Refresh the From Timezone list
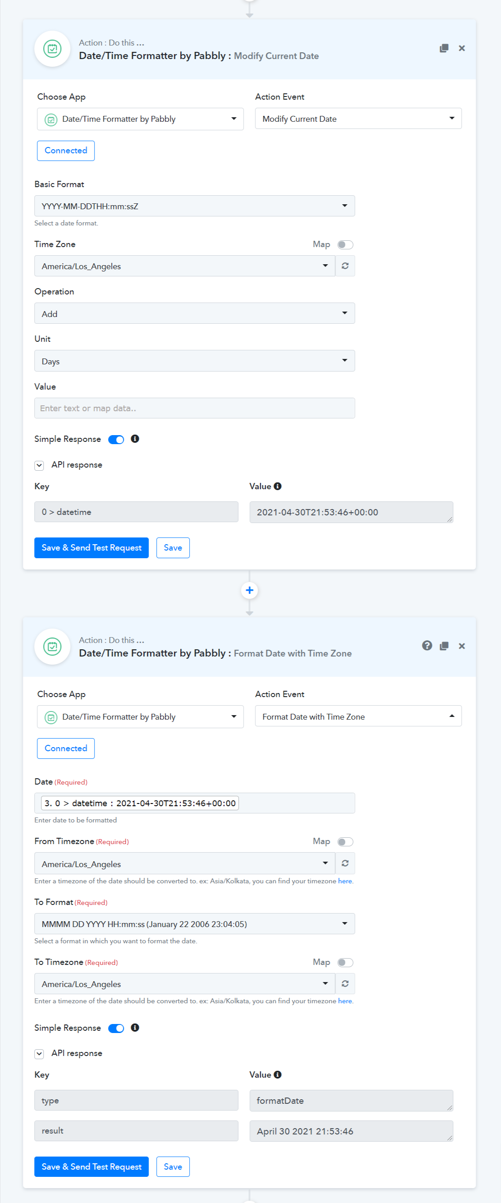Image resolution: width=501 pixels, height=1203 pixels. (345, 863)
